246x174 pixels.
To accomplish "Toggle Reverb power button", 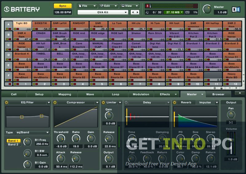I will (x=174, y=102).
